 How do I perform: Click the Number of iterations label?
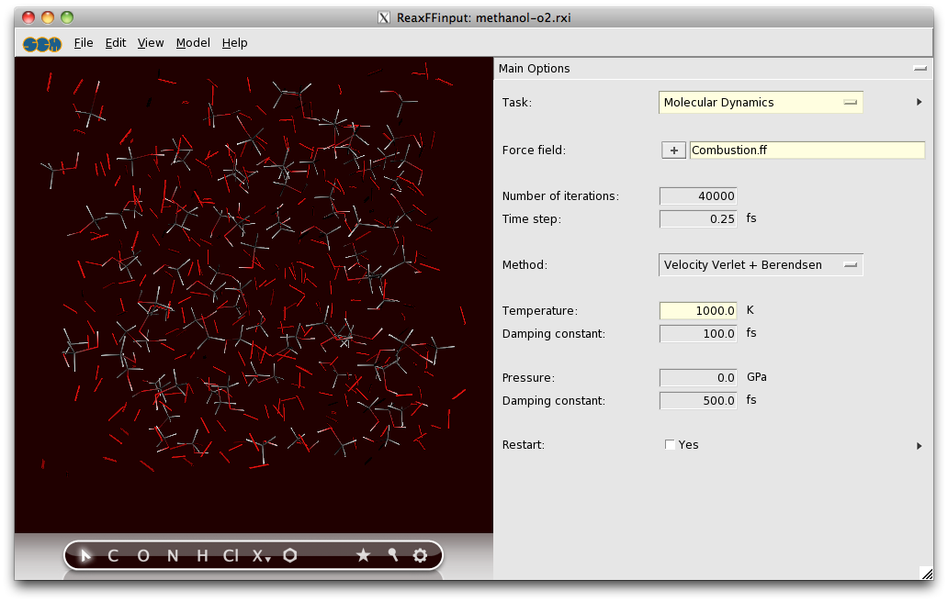coord(560,196)
